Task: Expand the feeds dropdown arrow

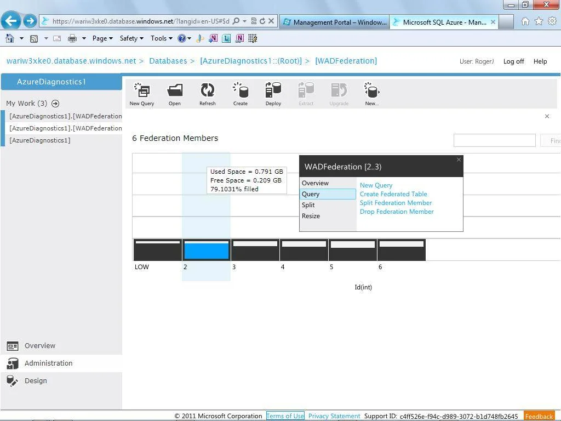Action: pos(46,38)
